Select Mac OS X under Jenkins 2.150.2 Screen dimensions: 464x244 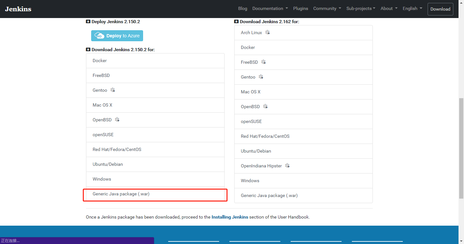click(155, 105)
